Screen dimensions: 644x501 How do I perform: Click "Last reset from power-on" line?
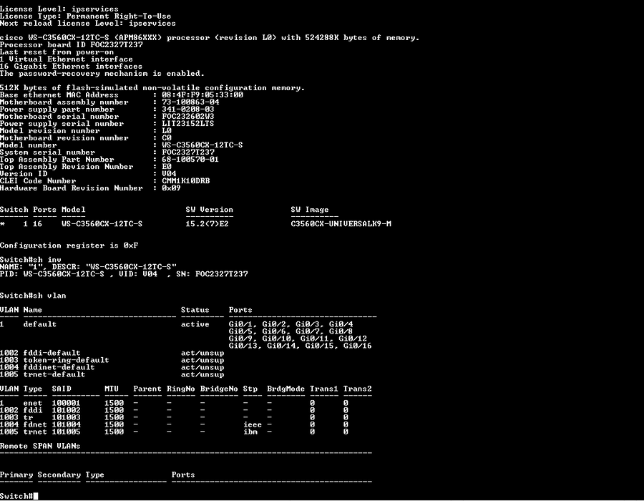pyautogui.click(x=57, y=52)
